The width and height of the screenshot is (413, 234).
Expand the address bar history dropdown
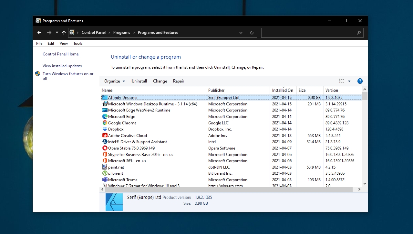(241, 33)
